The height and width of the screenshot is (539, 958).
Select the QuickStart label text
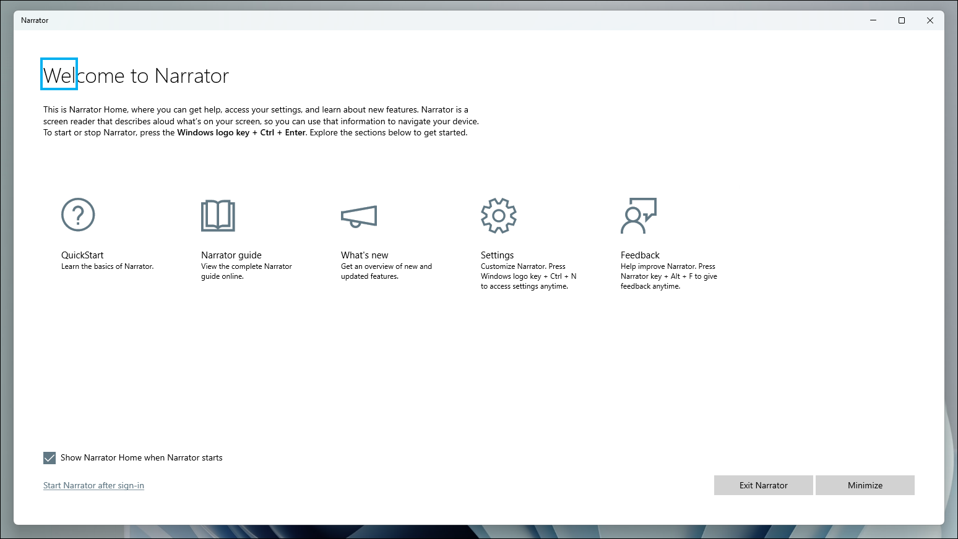pos(82,255)
